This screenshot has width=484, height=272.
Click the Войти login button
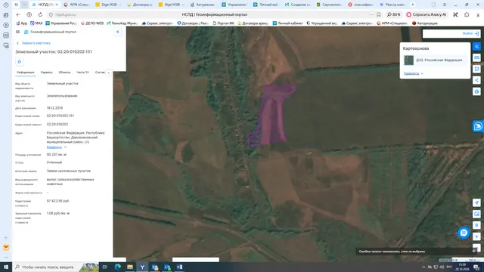click(470, 33)
